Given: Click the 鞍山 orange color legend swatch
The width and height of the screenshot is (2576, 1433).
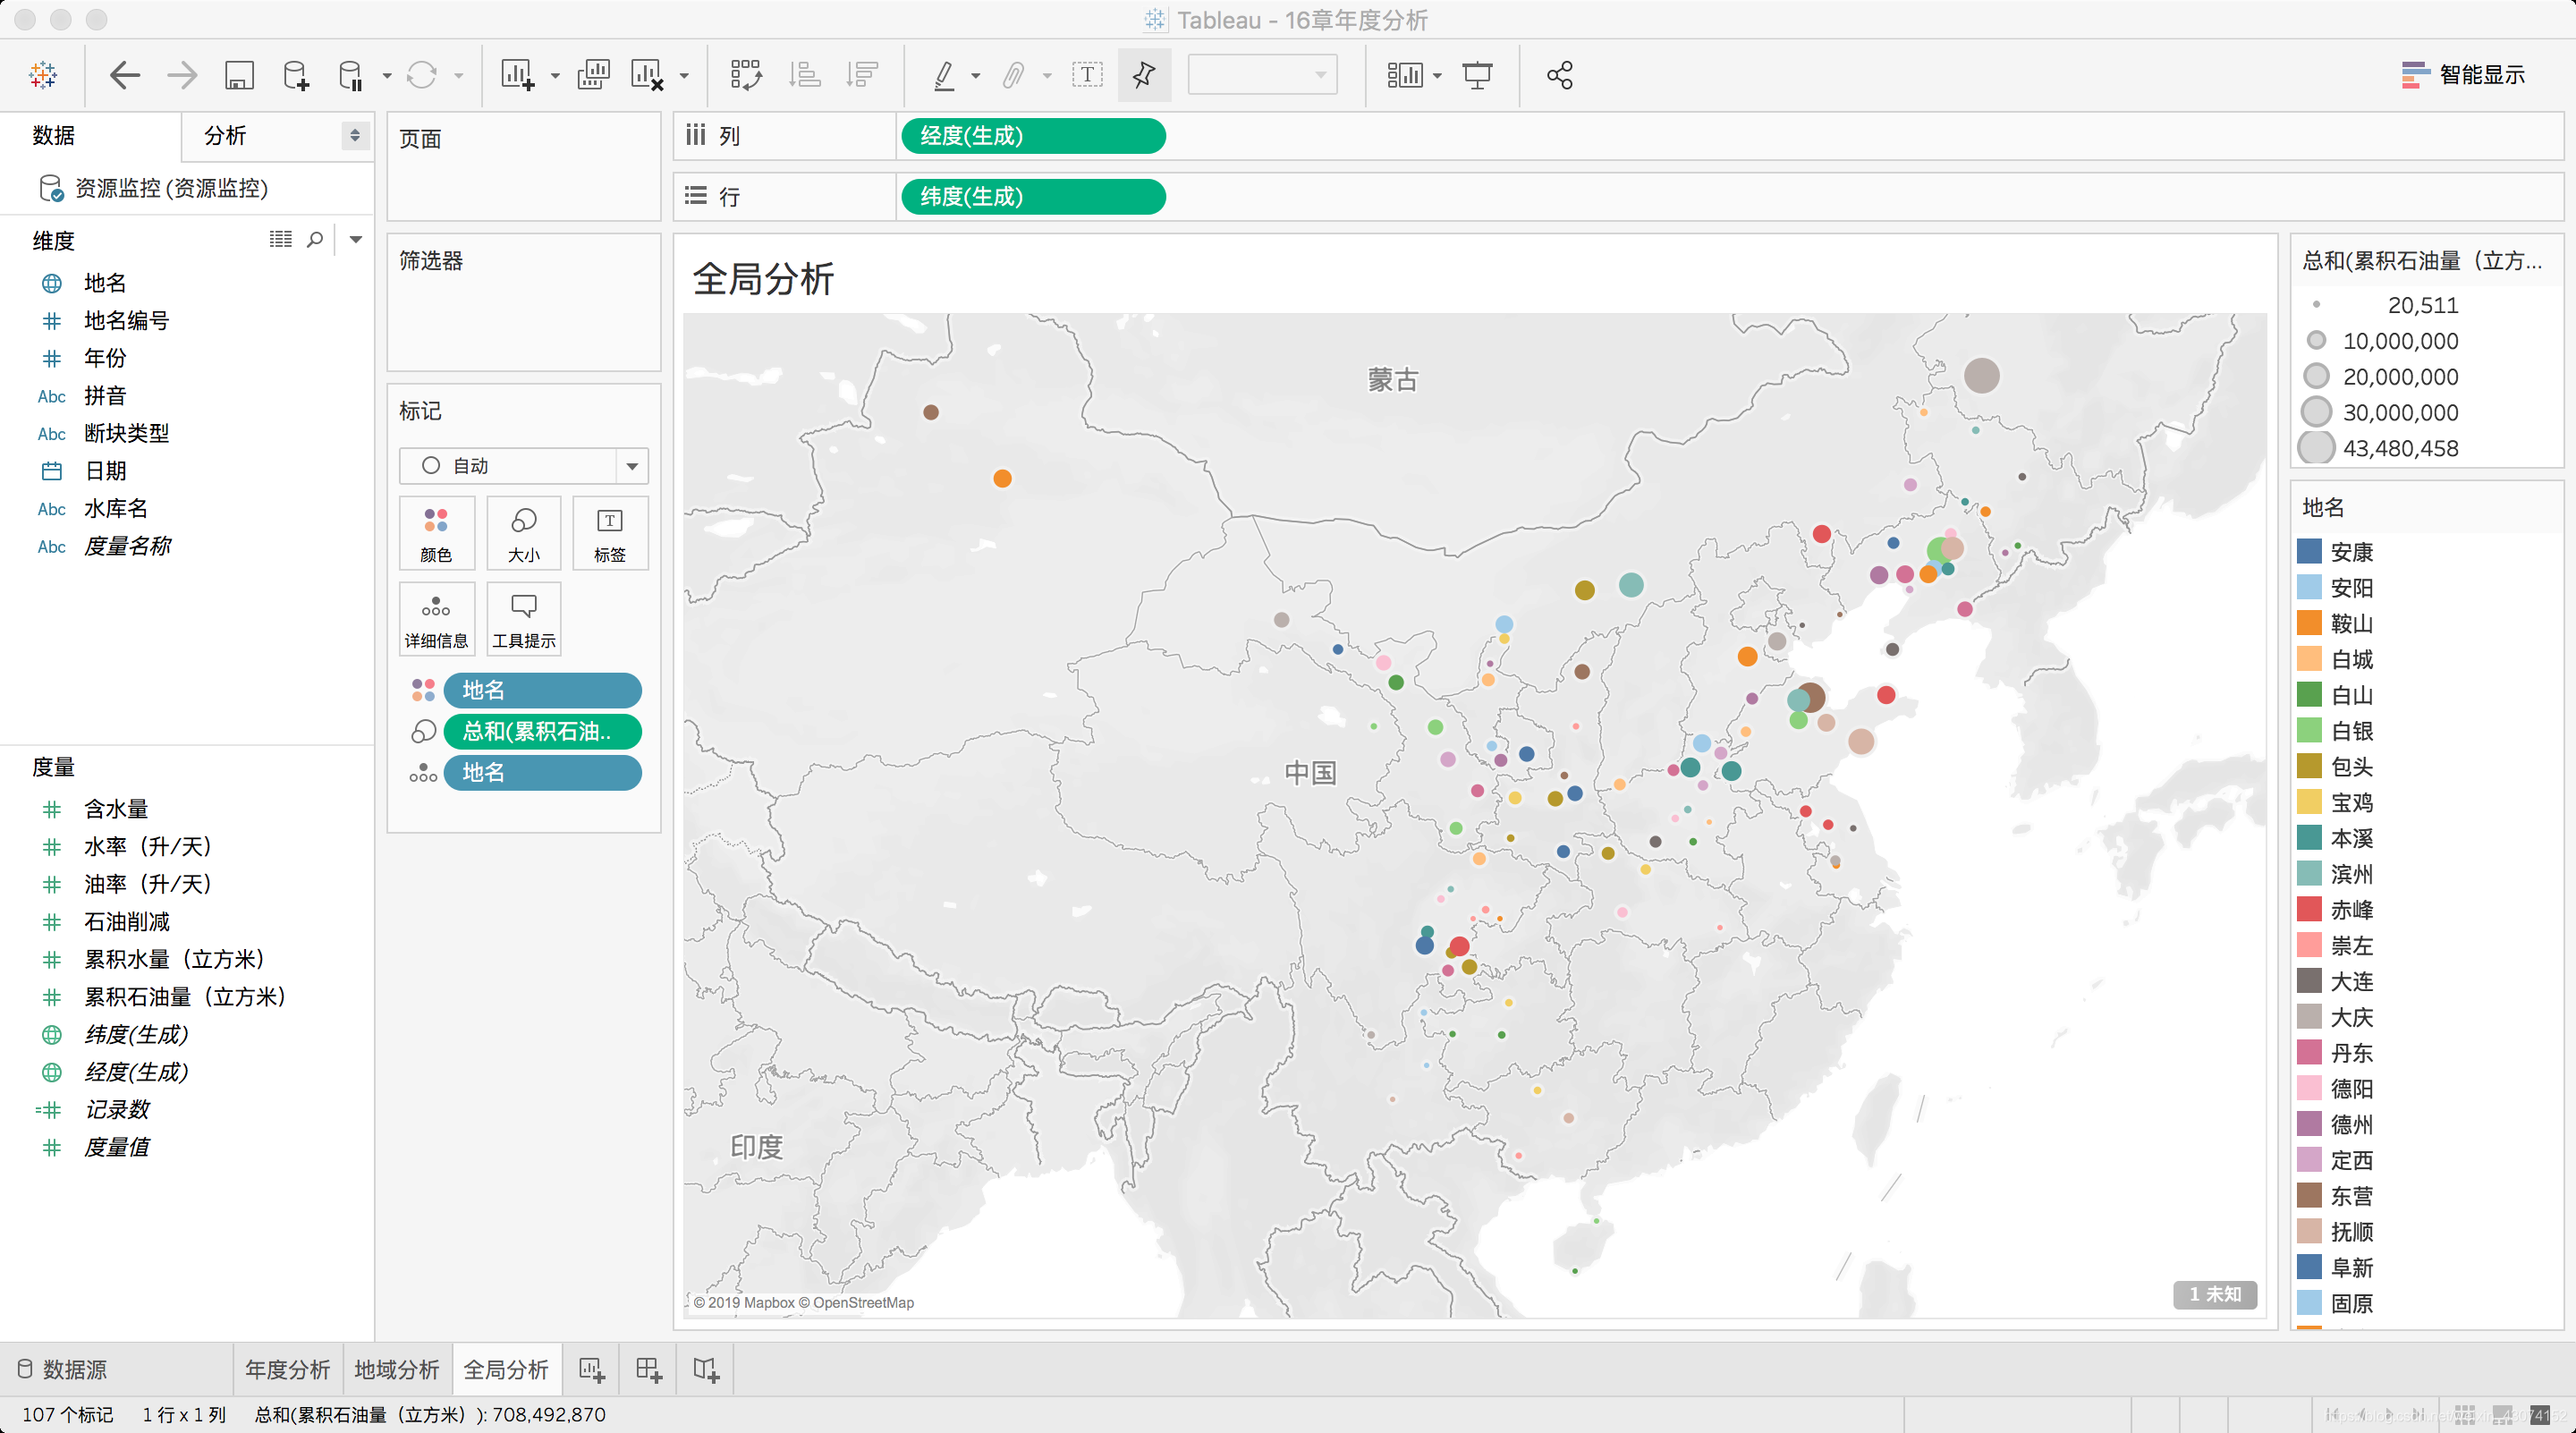Looking at the screenshot, I should click(2309, 623).
